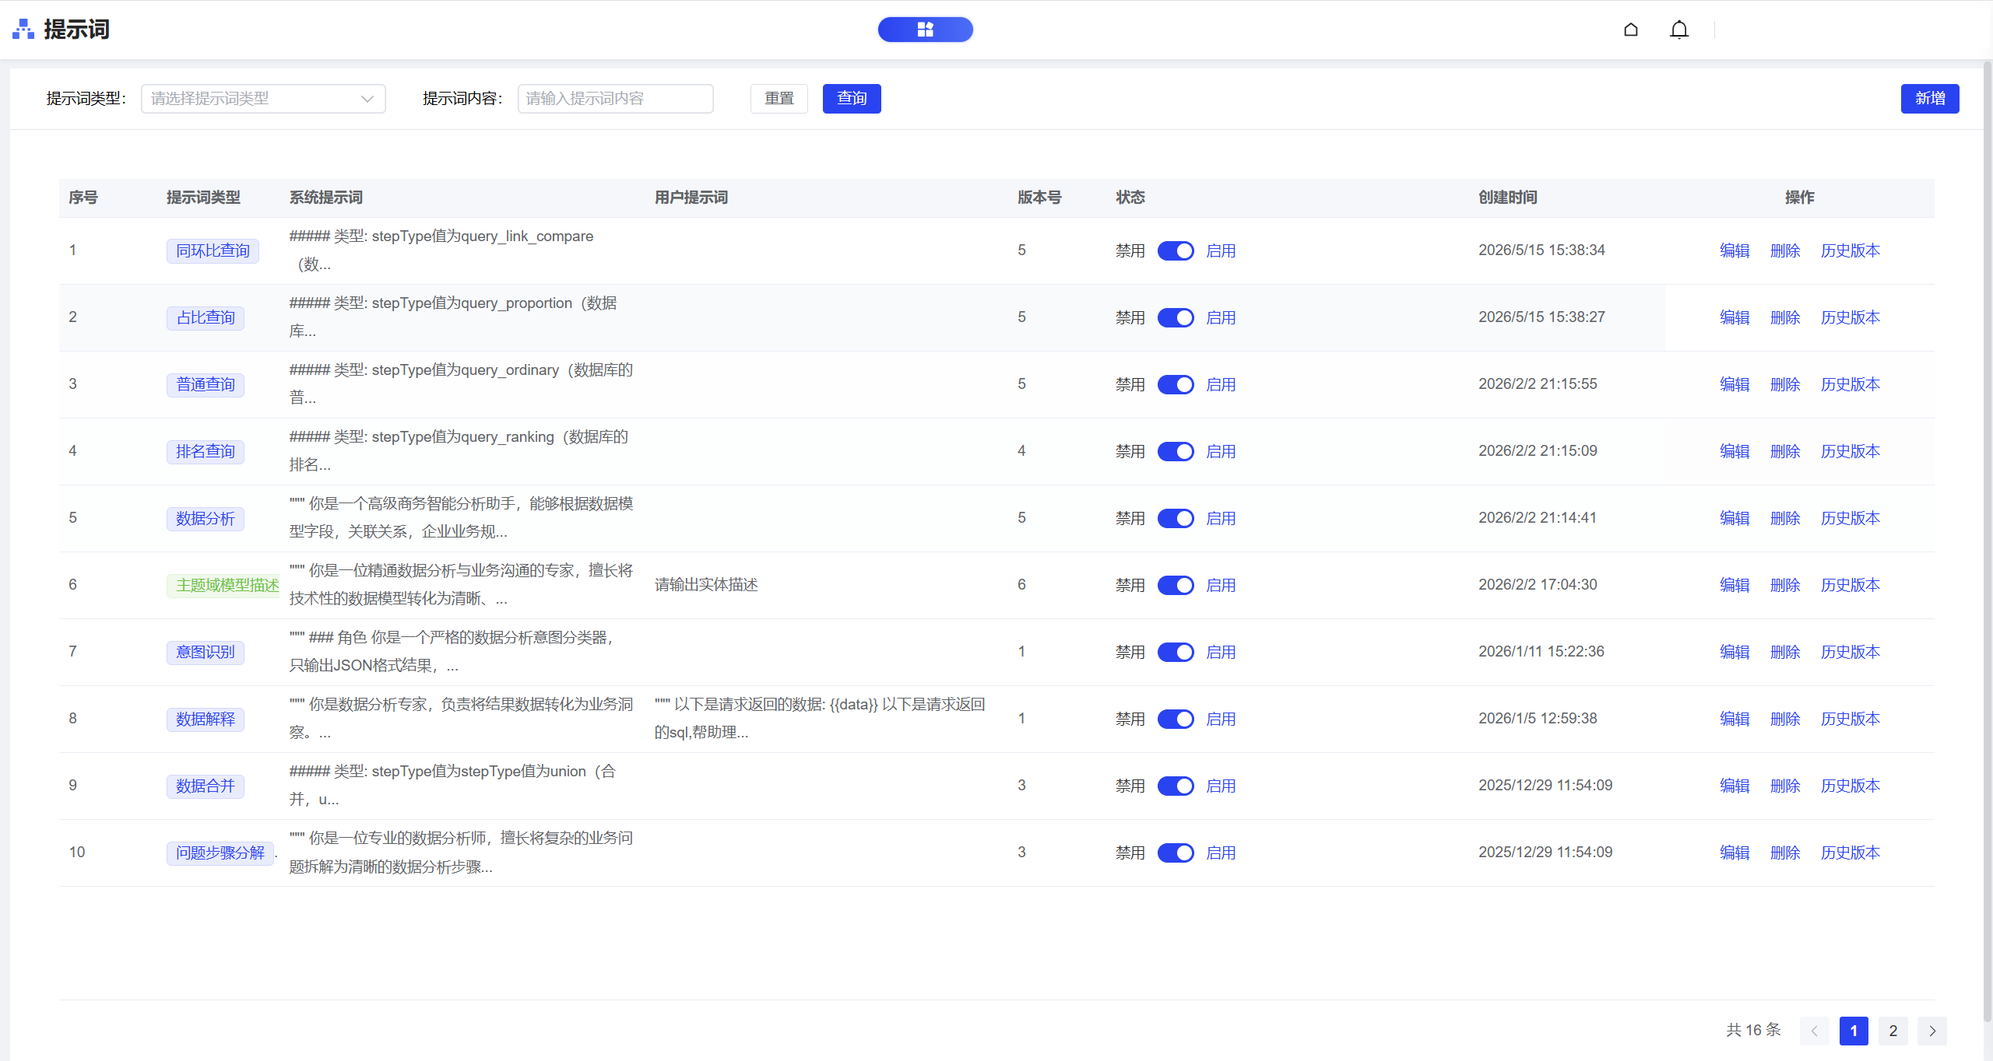This screenshot has width=1993, height=1061.
Task: Open the 提示词类型 dropdown
Action: pos(263,99)
